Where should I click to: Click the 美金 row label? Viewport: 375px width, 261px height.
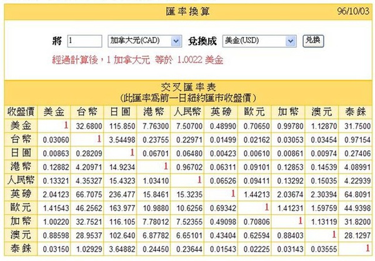(x=21, y=126)
